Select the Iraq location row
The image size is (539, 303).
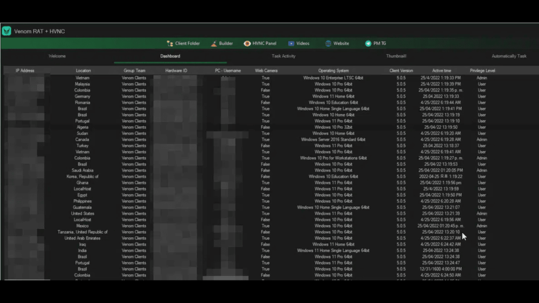tap(82, 245)
